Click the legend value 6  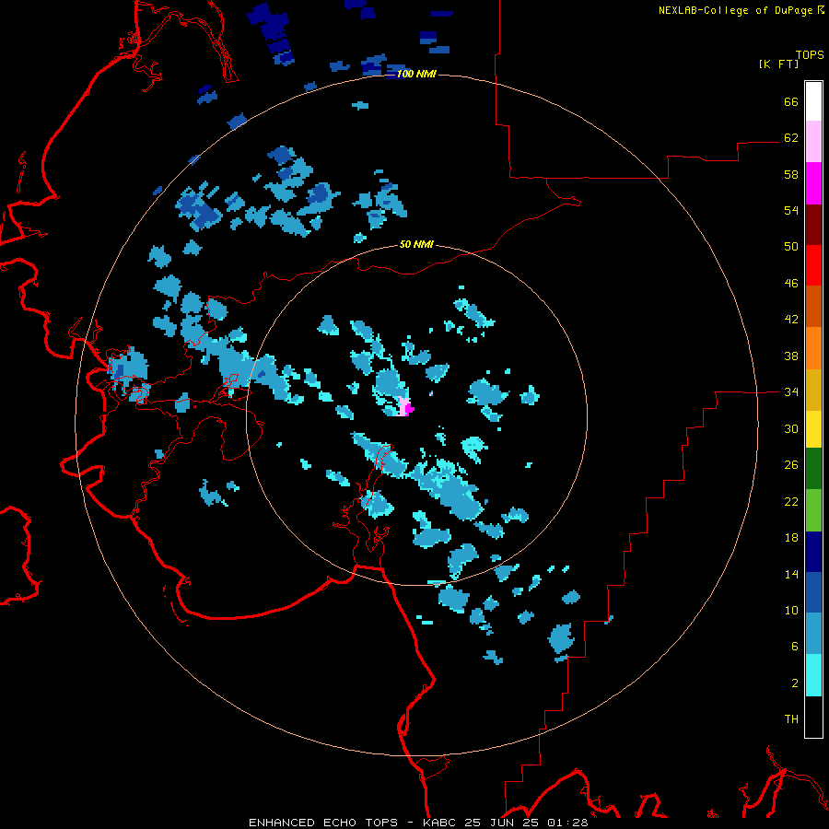point(794,647)
